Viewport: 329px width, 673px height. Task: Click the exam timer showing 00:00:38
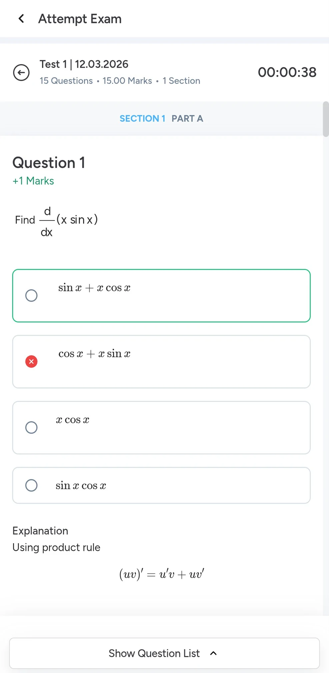287,72
